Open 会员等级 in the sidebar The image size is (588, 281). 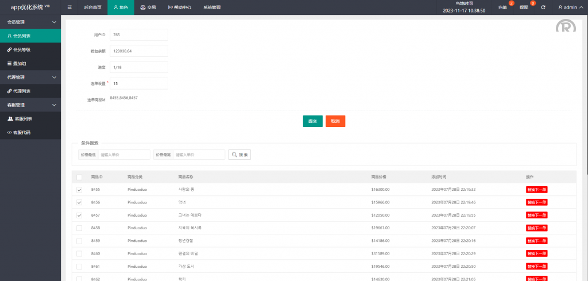point(22,49)
